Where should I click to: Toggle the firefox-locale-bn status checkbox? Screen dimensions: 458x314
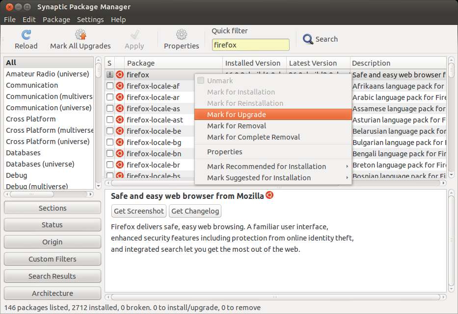(x=110, y=153)
